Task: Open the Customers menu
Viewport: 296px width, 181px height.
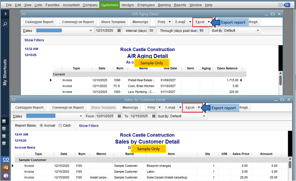Action: pos(109,5)
